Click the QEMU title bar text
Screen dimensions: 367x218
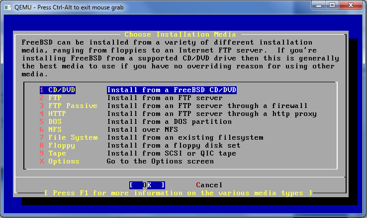click(x=69, y=7)
